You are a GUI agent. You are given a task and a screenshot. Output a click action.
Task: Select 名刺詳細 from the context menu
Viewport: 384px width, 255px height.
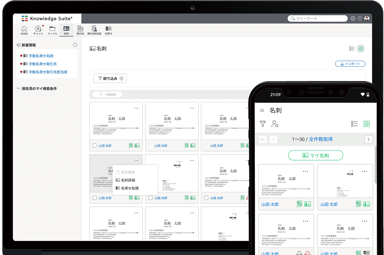[128, 180]
